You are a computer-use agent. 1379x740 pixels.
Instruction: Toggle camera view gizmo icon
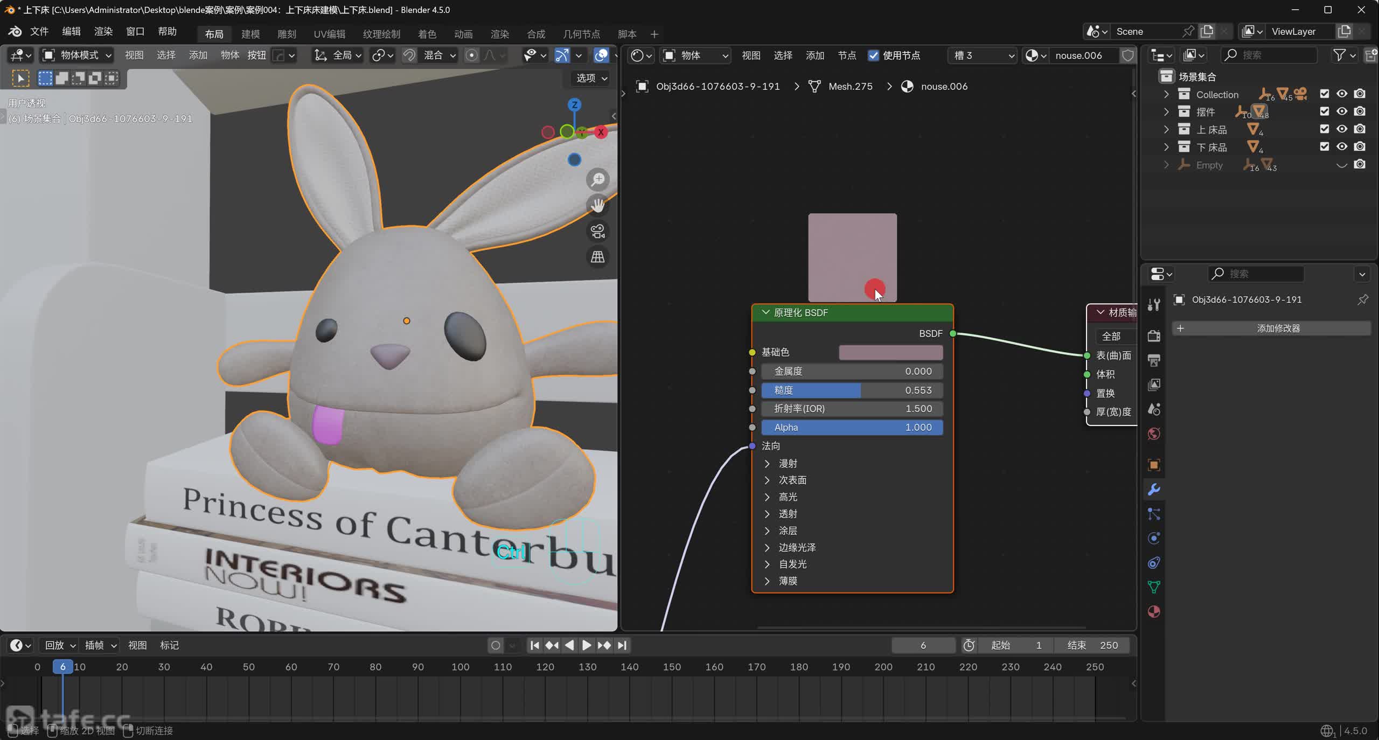tap(597, 231)
